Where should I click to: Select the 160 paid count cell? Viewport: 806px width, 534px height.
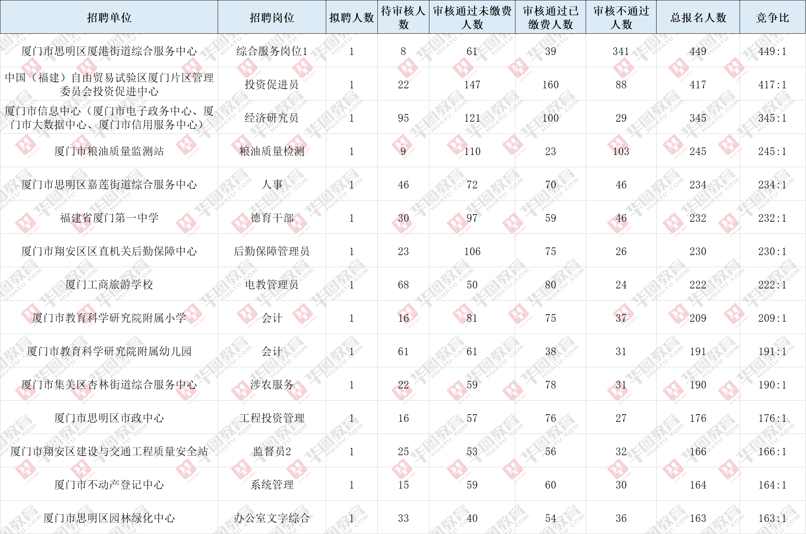pos(550,84)
